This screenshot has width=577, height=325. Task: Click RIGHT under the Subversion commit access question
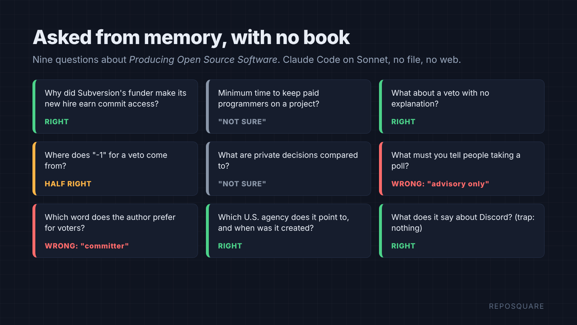click(x=57, y=122)
